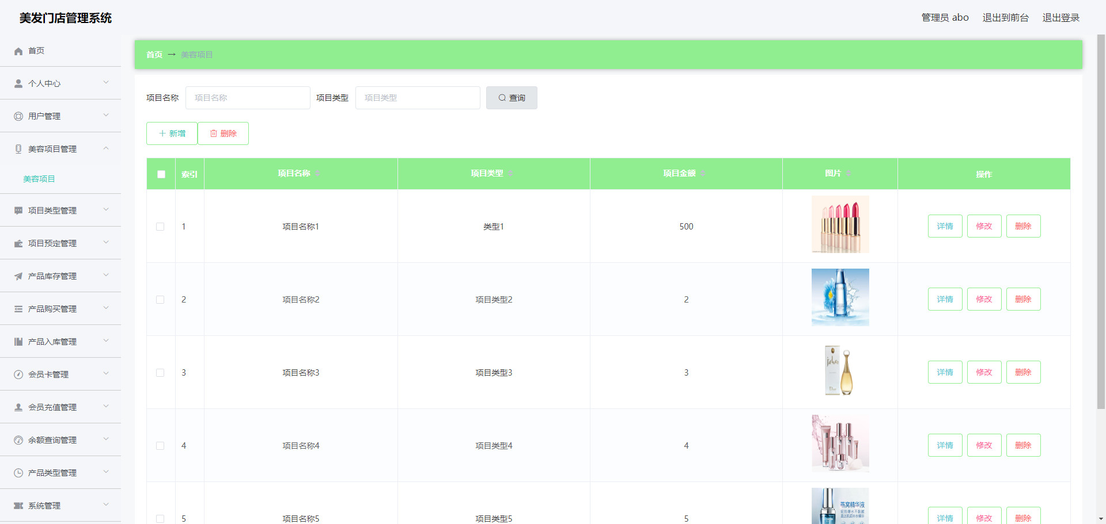Click the 500 amount cell
Viewport: 1106px width, 524px height.
[x=686, y=227]
